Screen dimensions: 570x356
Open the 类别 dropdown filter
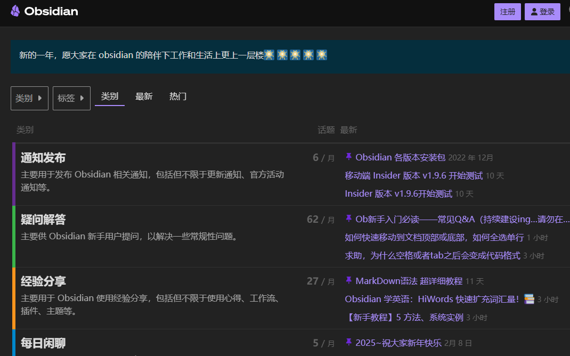coord(29,98)
